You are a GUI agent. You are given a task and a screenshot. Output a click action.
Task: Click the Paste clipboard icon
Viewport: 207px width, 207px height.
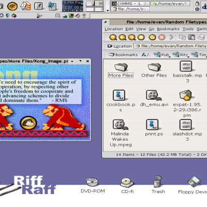click(191, 37)
